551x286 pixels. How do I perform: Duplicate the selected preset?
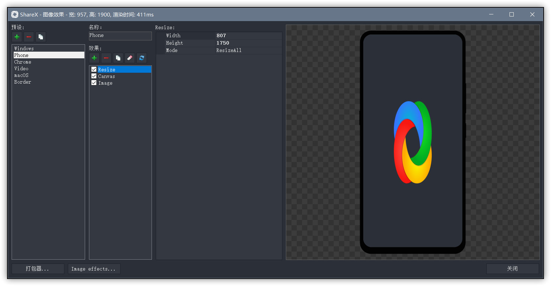[41, 37]
